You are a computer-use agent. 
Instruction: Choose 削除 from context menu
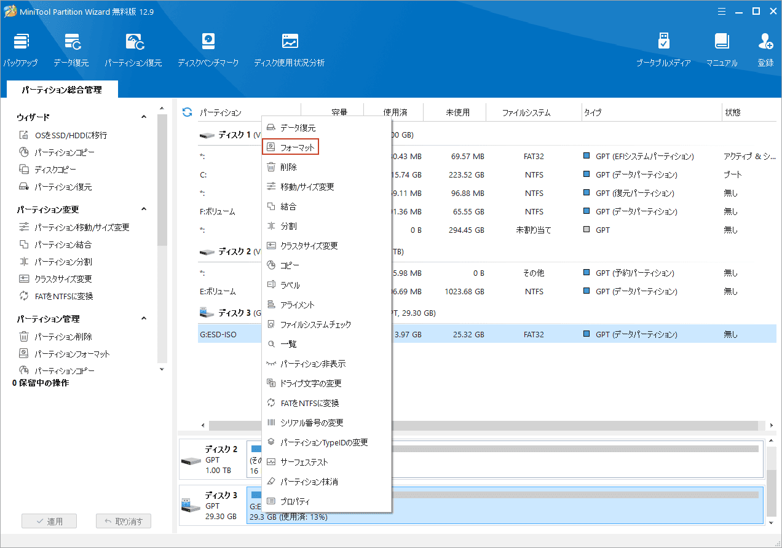click(327, 167)
